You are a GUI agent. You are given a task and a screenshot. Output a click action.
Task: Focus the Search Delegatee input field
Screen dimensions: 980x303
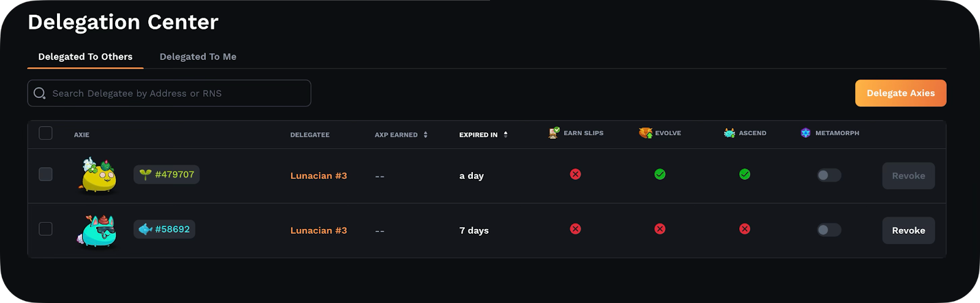169,93
